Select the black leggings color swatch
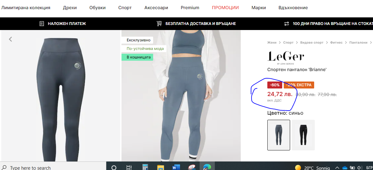The width and height of the screenshot is (373, 170). coord(303,135)
